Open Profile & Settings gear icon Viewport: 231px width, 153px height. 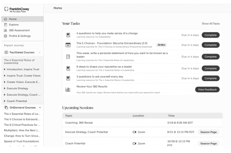coord(6,36)
